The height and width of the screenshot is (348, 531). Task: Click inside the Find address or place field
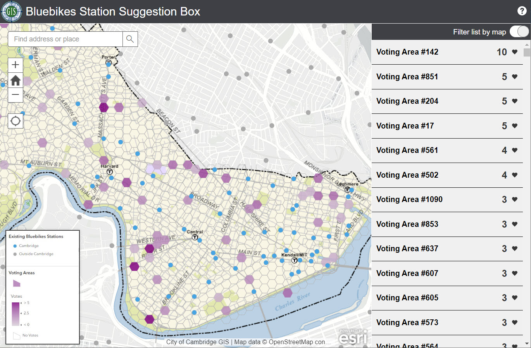click(x=66, y=39)
